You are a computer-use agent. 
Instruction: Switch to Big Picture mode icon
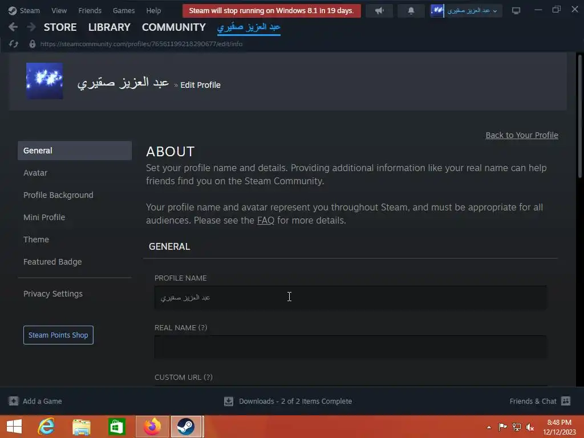click(x=516, y=10)
